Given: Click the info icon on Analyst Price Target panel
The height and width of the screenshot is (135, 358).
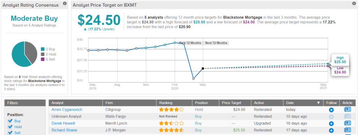Looking at the screenshot, I should (354, 3).
